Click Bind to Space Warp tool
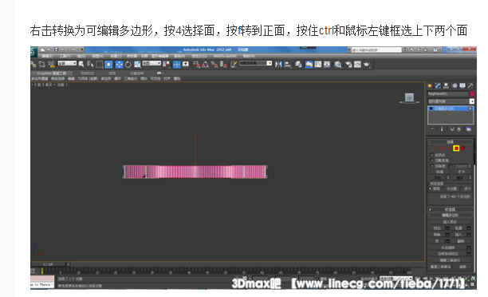 point(51,64)
